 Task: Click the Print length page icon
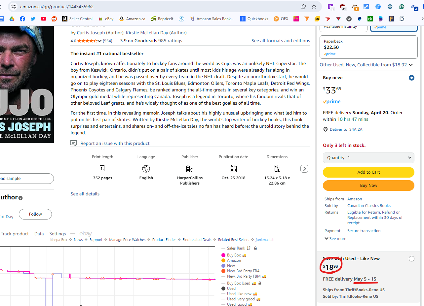click(x=102, y=169)
